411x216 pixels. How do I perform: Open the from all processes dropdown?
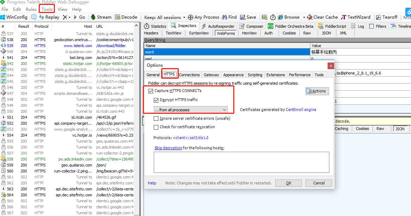(191, 110)
